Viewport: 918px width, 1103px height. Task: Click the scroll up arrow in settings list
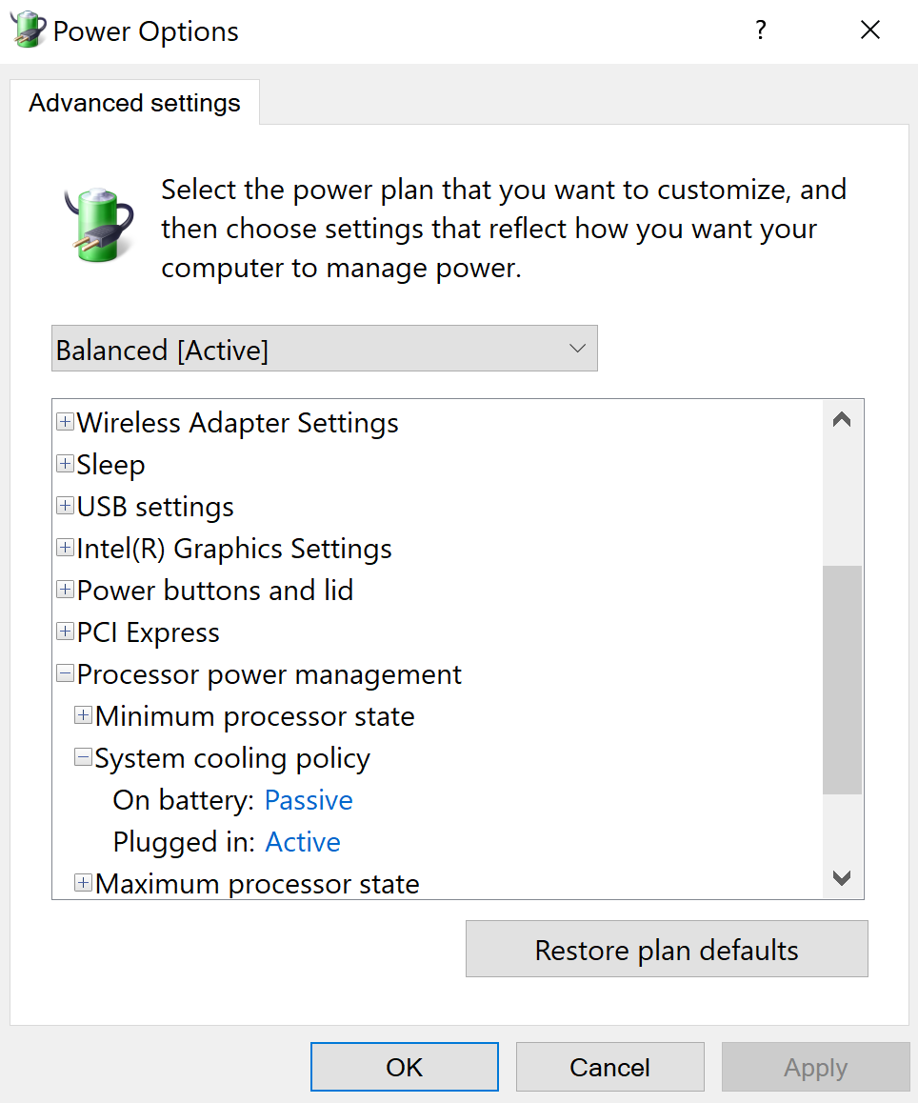842,420
